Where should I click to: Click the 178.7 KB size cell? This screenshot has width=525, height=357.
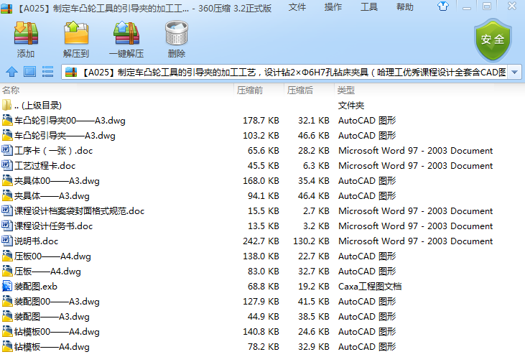[x=261, y=121]
